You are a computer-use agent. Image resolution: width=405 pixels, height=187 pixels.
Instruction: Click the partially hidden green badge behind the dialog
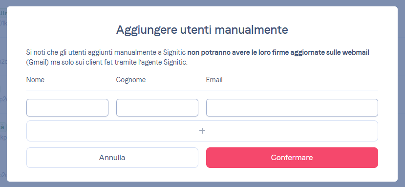3,127
